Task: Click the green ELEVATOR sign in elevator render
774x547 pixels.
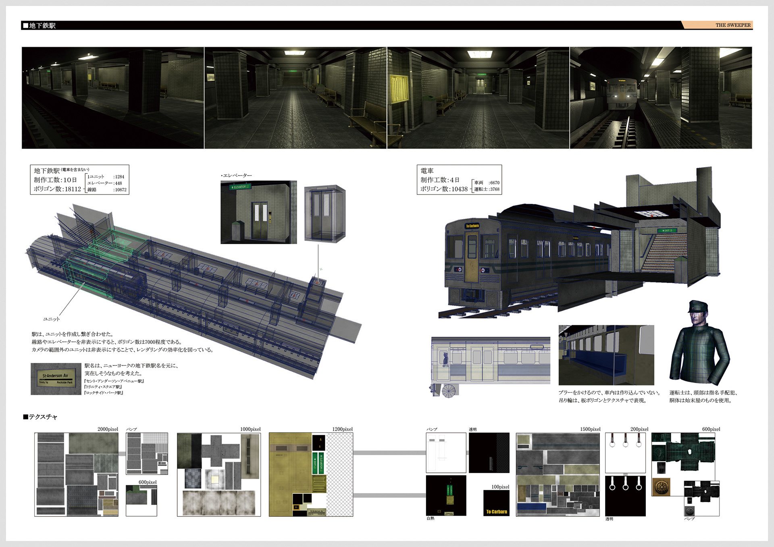Action: coord(241,187)
